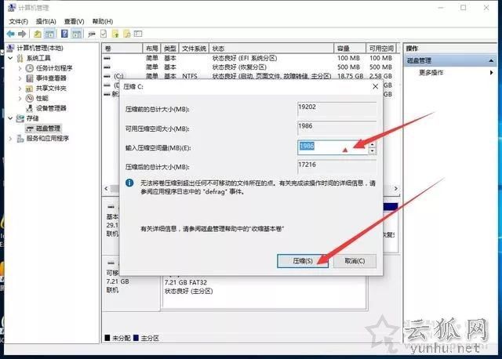The image size is (502, 359).
Task: Click the 共享文件夹 folder icon
Action: point(30,89)
